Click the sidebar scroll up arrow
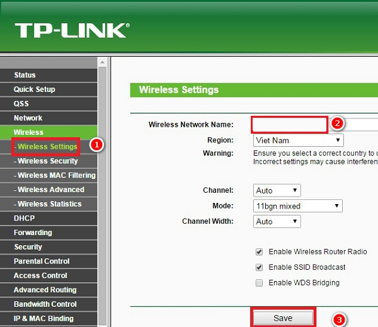This screenshot has height=327, width=378. [x=103, y=62]
